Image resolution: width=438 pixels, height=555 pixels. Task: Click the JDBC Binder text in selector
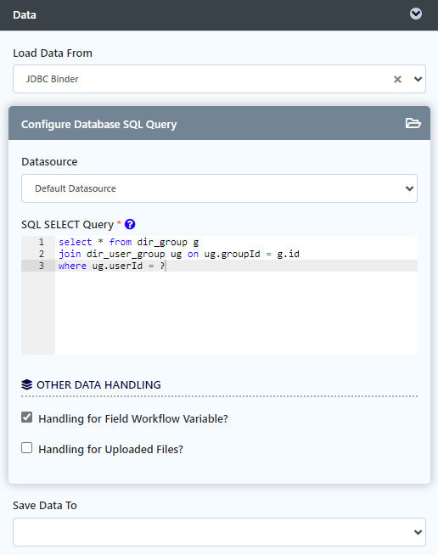point(53,79)
